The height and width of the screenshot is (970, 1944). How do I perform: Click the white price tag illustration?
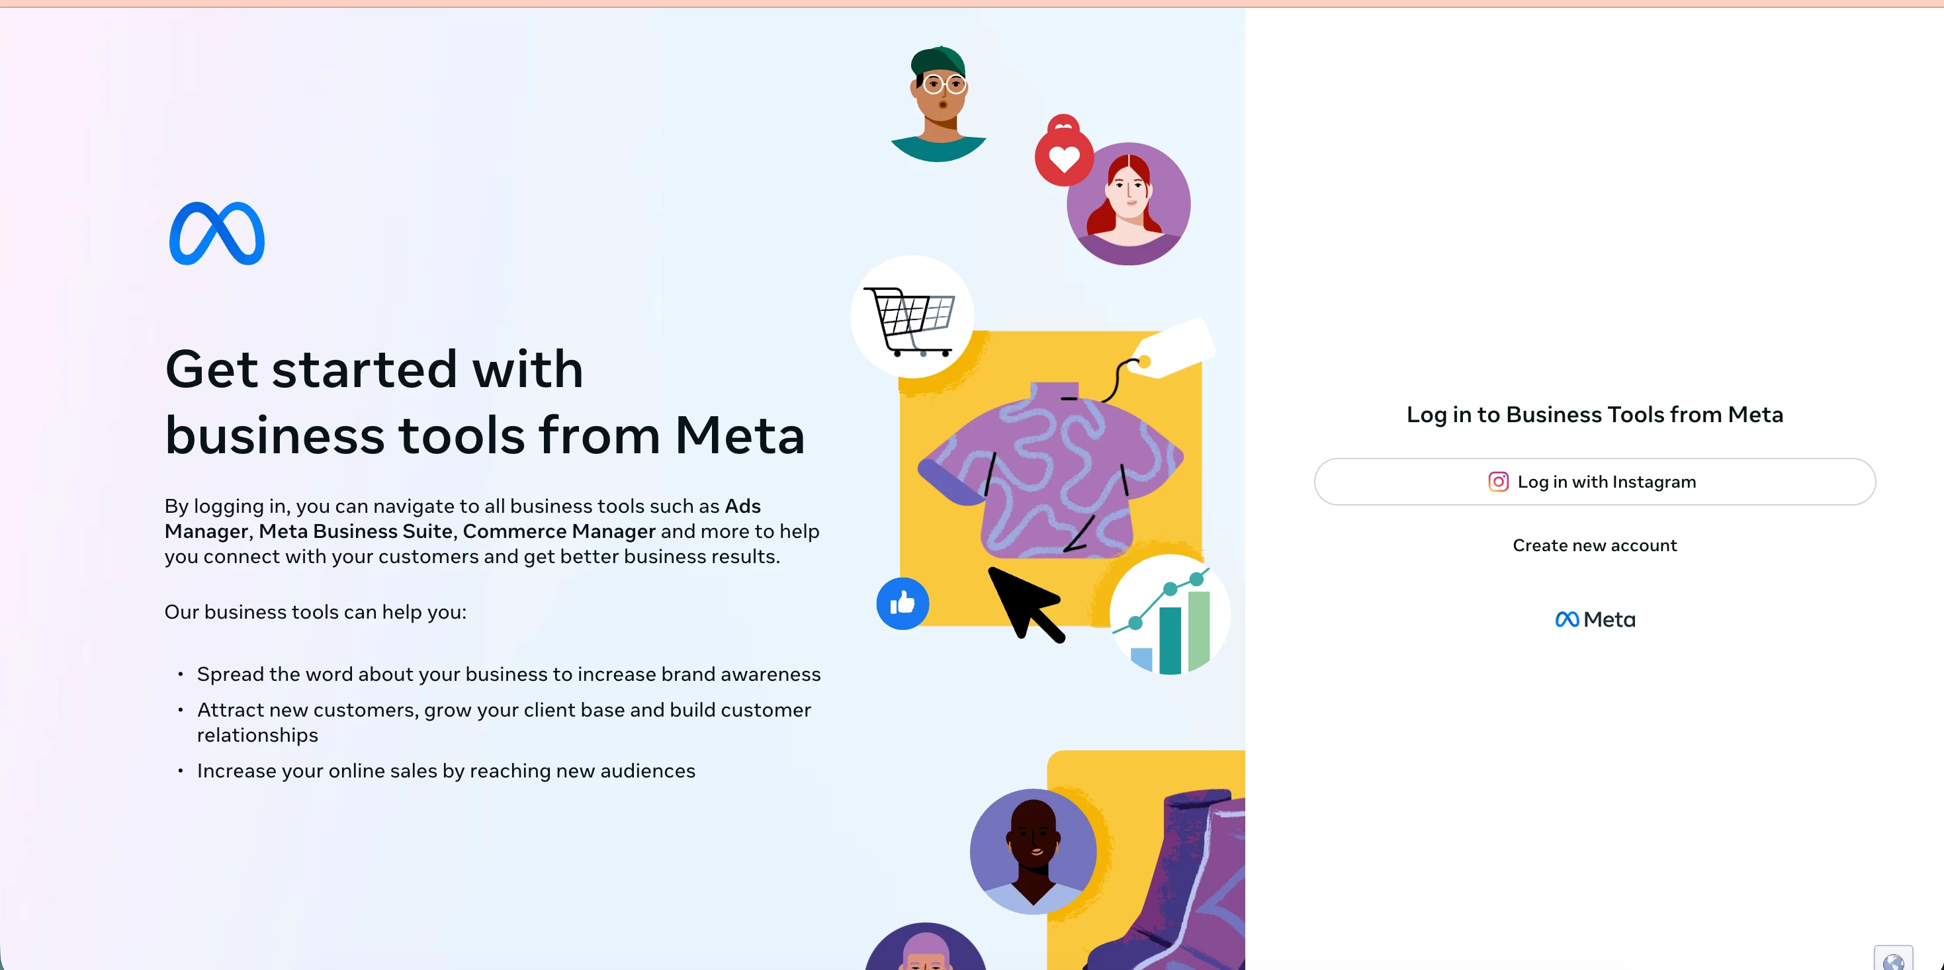1174,348
